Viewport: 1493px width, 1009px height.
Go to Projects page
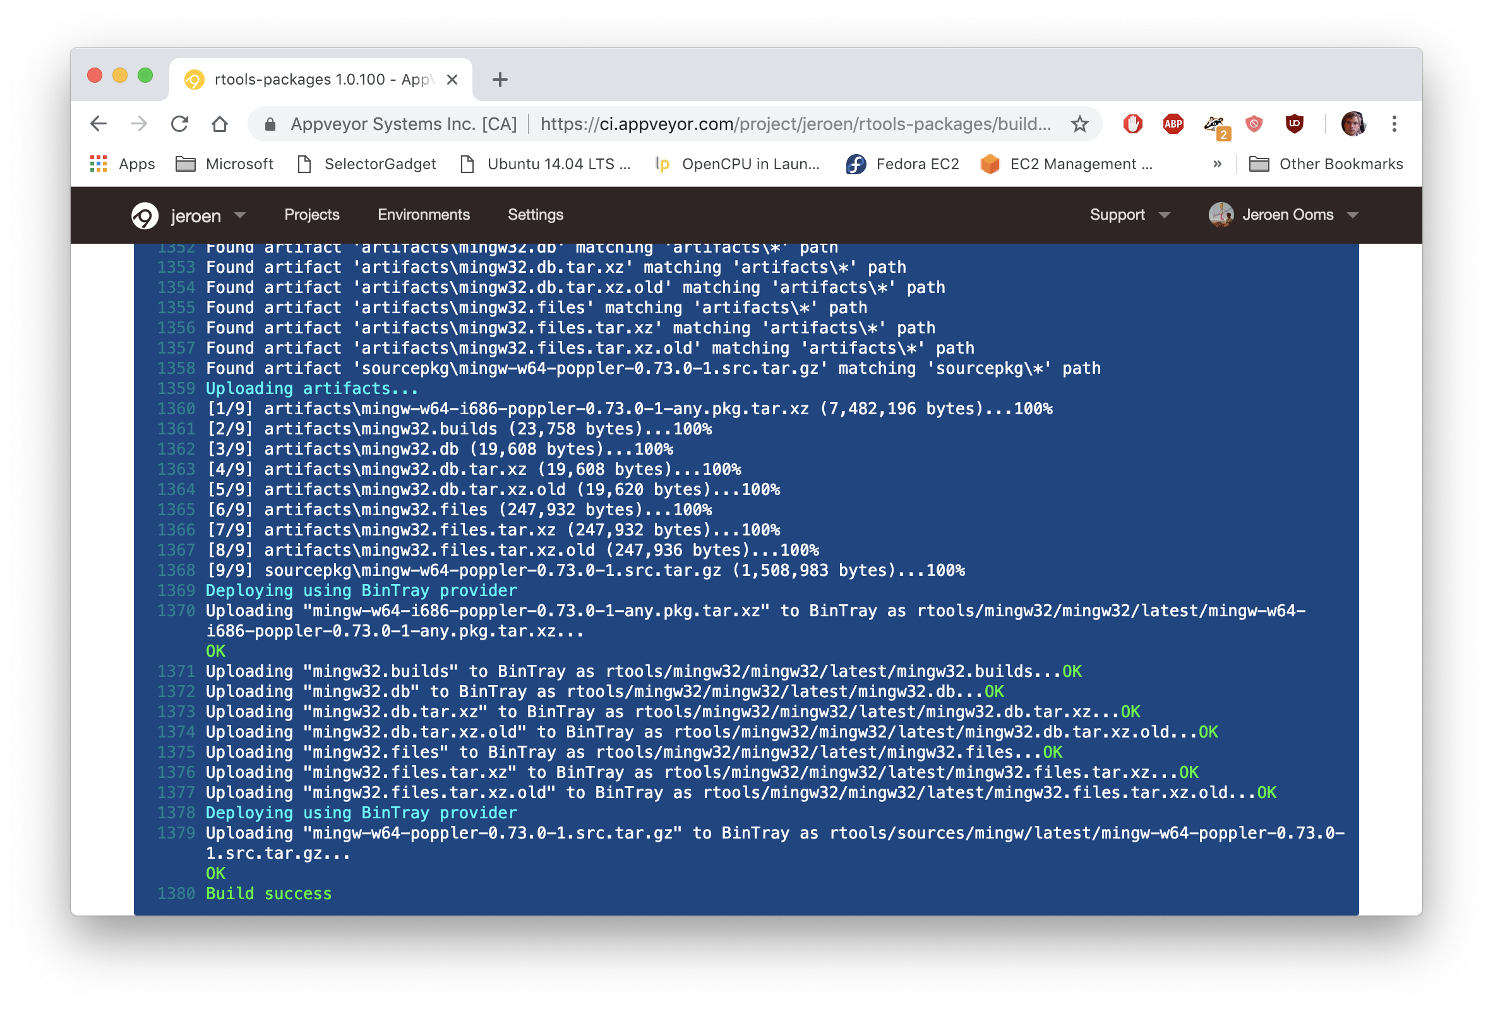tap(311, 215)
